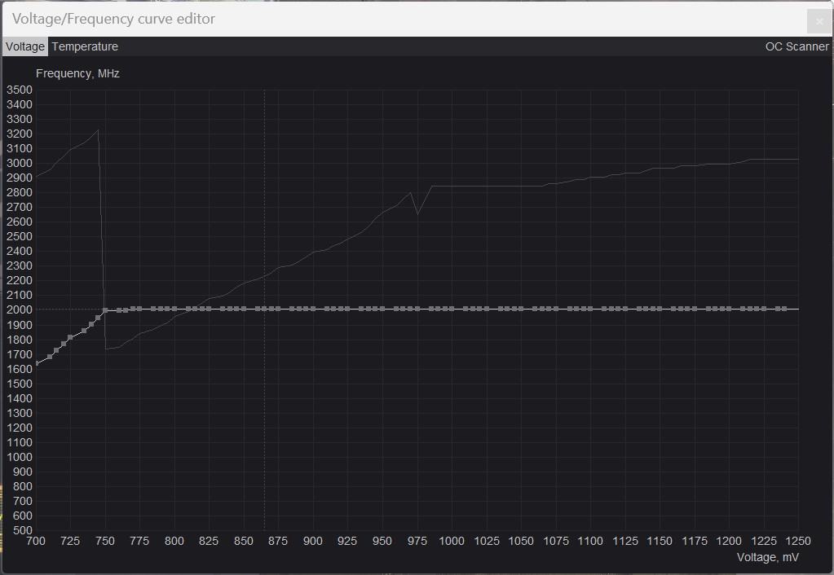Screen dimensions: 834x575
Task: Click the 875 mV axis label
Action: pyautogui.click(x=278, y=541)
